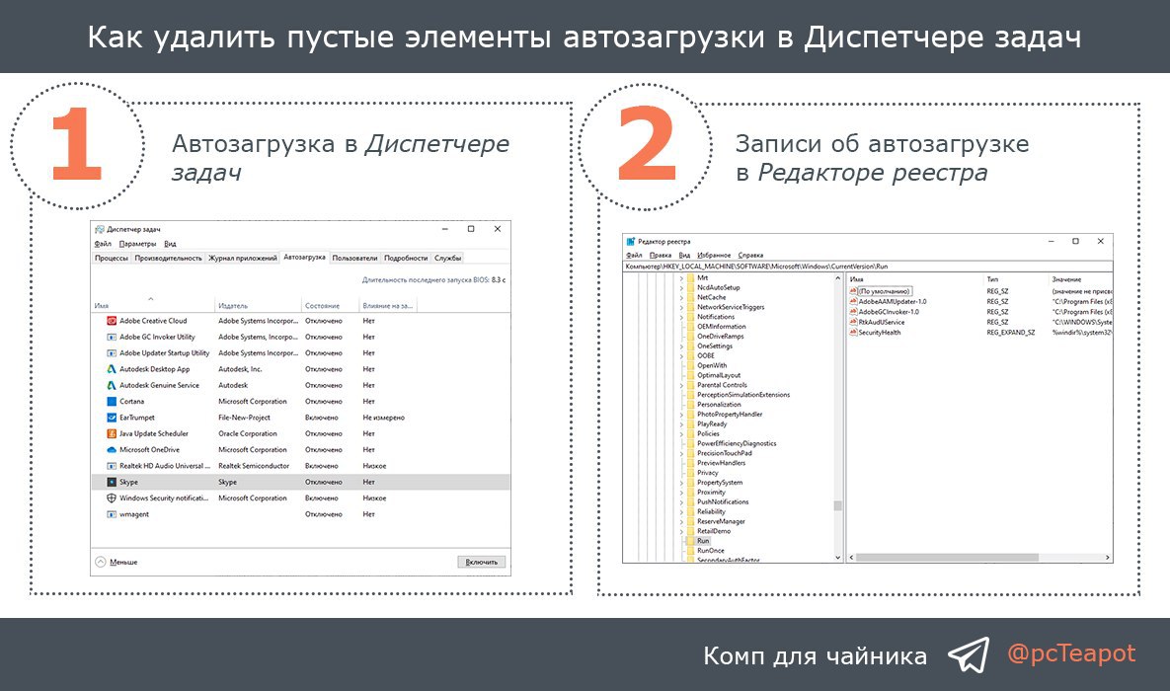Click the Не измерено impact cell

coord(383,418)
